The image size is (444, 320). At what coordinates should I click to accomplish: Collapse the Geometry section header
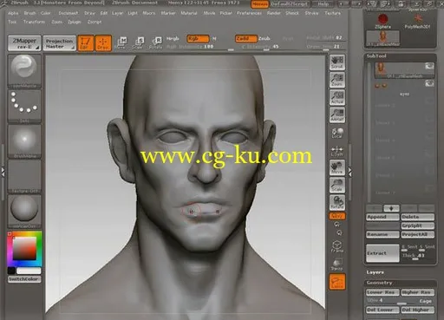(x=379, y=283)
